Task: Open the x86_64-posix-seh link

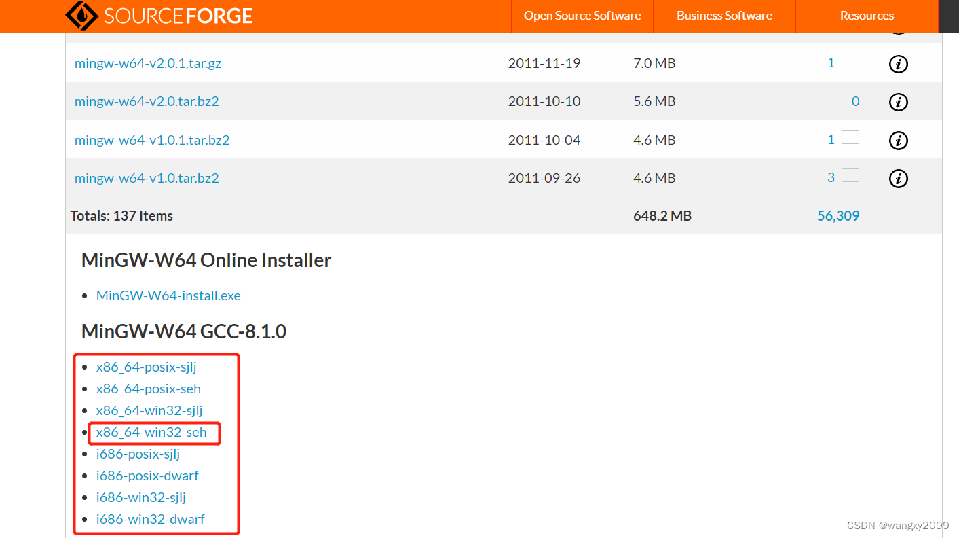Action: [149, 389]
